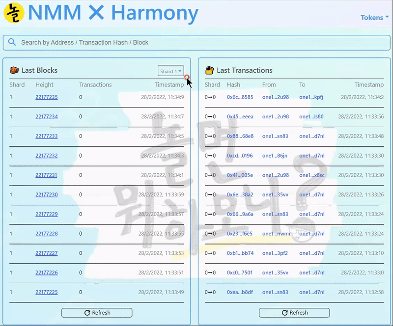This screenshot has height=326, width=393.
Task: Open block 22177228
Action: (x=46, y=234)
